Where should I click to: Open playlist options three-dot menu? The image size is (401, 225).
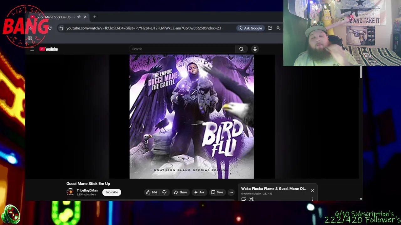pyautogui.click(x=312, y=199)
